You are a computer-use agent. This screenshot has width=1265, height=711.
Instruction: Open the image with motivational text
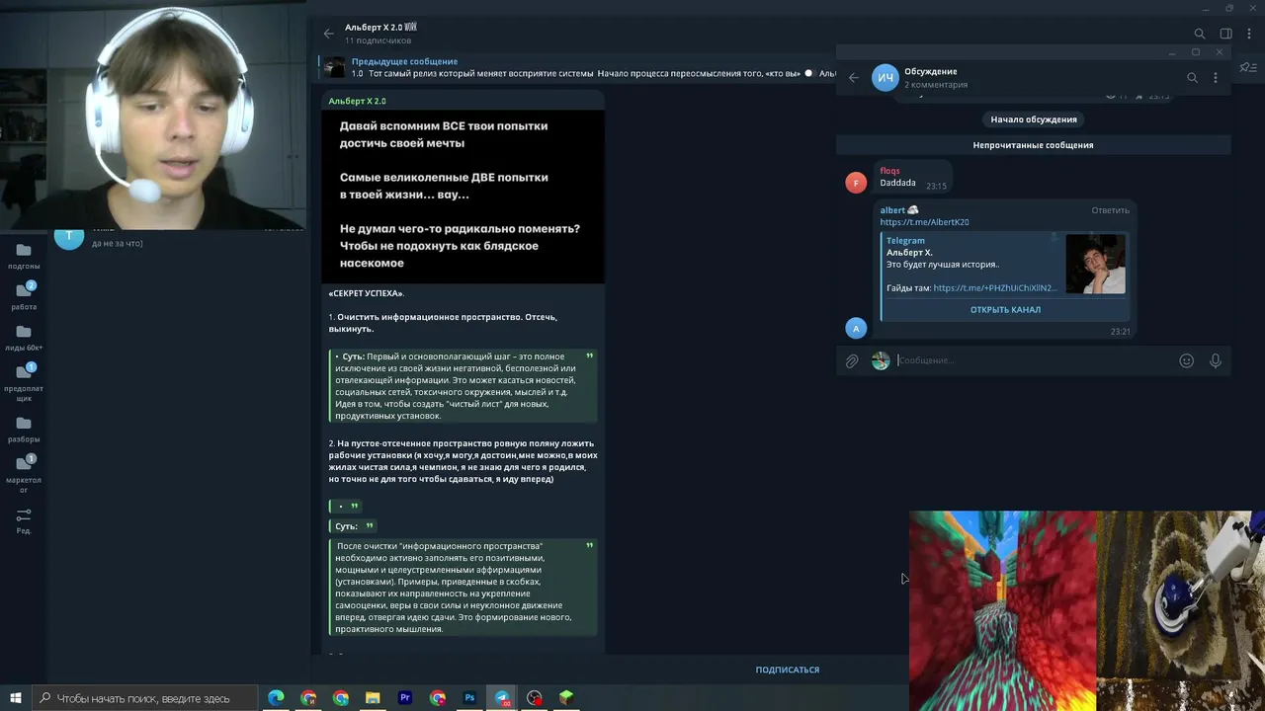[x=463, y=197]
